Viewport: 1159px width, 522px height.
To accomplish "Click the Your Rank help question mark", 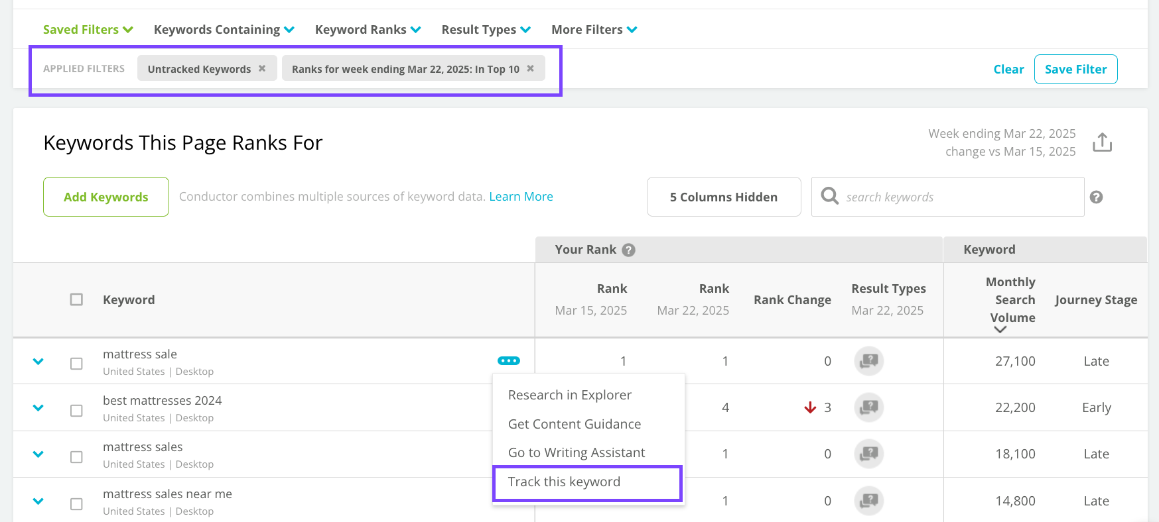I will (629, 250).
